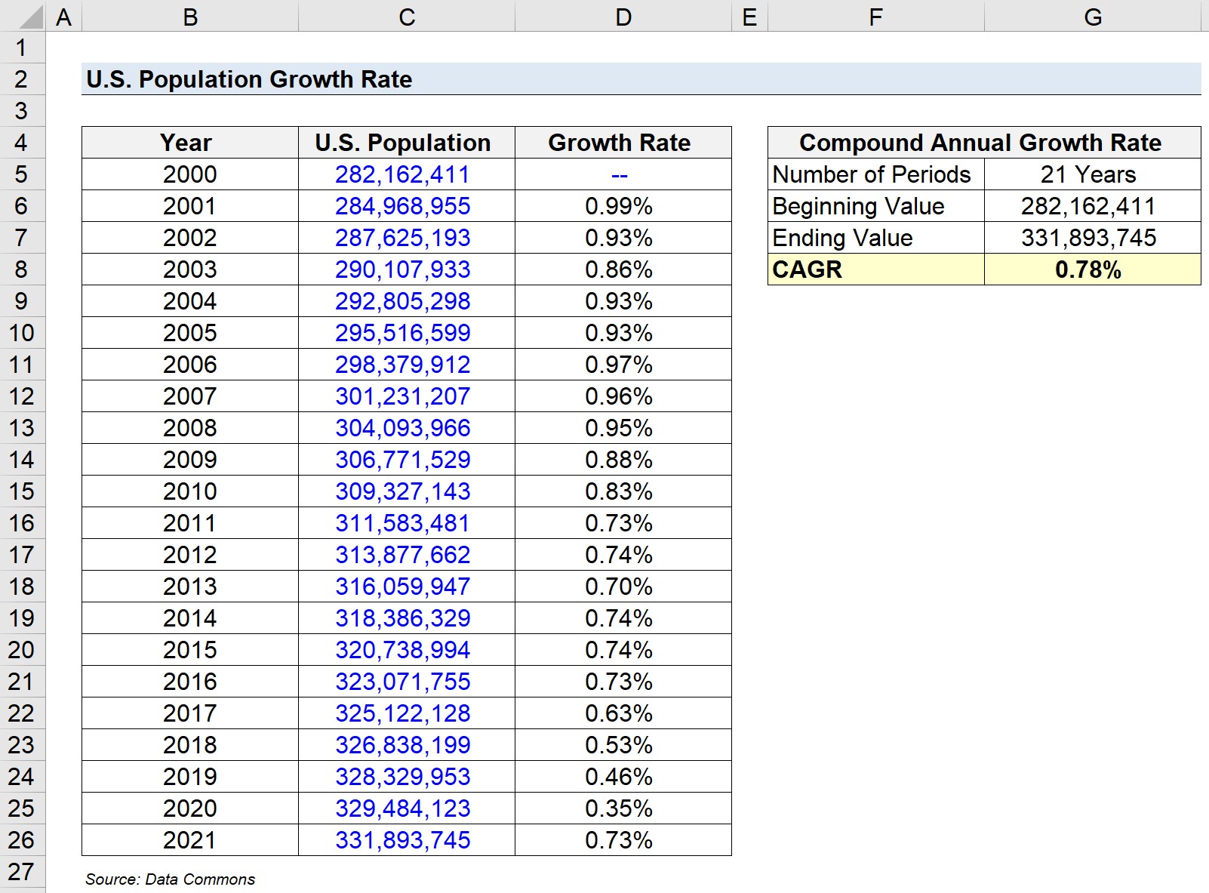This screenshot has height=893, width=1209.
Task: Click the Source: Data Commons note
Action: click(170, 879)
